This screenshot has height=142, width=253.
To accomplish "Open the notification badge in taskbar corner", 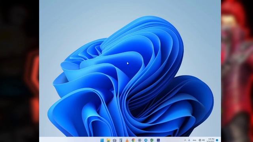I will point(217,140).
